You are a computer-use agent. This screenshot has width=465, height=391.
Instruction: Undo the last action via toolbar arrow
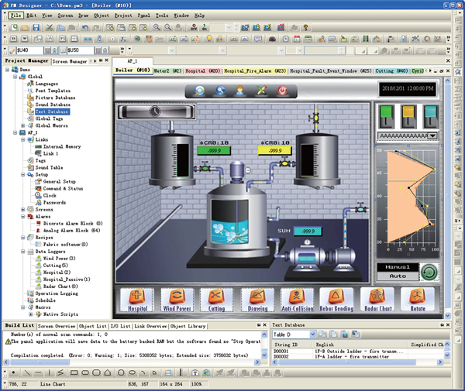coord(85,28)
